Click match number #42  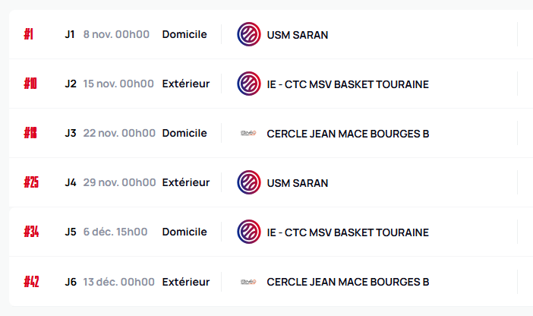[x=31, y=282]
